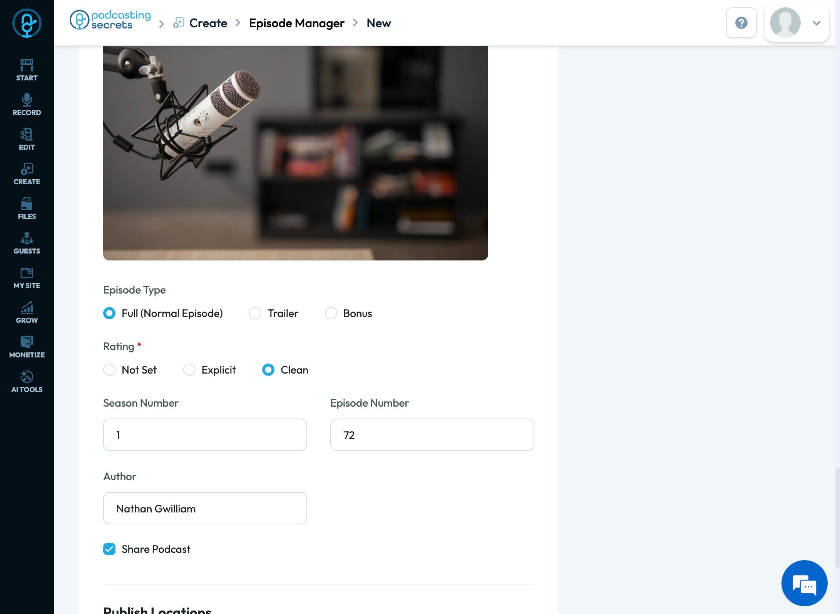Open My Site from sidebar
840x614 pixels.
(27, 277)
